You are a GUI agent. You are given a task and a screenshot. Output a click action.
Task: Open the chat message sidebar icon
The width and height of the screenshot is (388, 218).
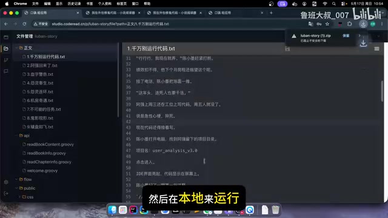pos(6,71)
